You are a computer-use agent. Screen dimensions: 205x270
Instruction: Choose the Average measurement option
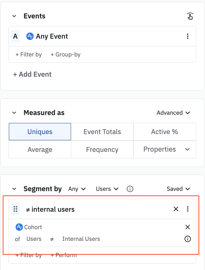pyautogui.click(x=40, y=149)
